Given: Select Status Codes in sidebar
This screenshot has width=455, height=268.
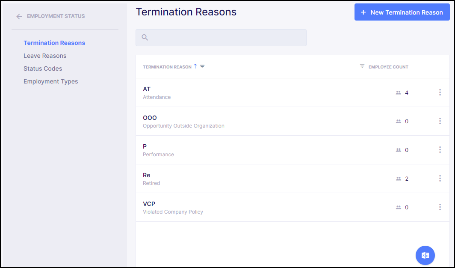Looking at the screenshot, I should click(x=43, y=68).
